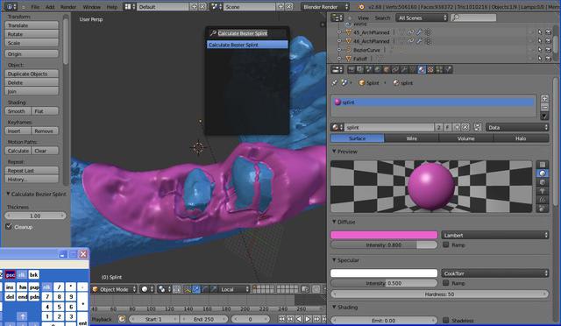The width and height of the screenshot is (561, 326).
Task: Toggle the Cleanup checkbox
Action: (x=10, y=226)
